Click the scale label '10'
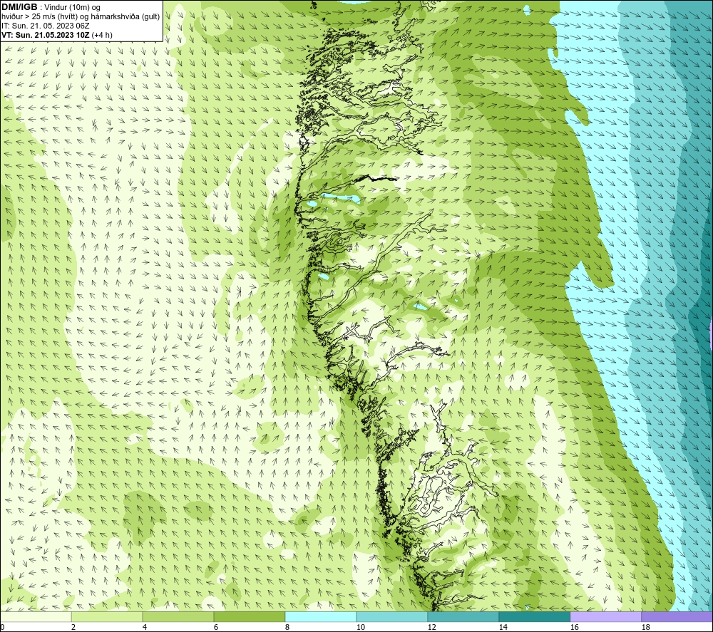 tap(360, 628)
